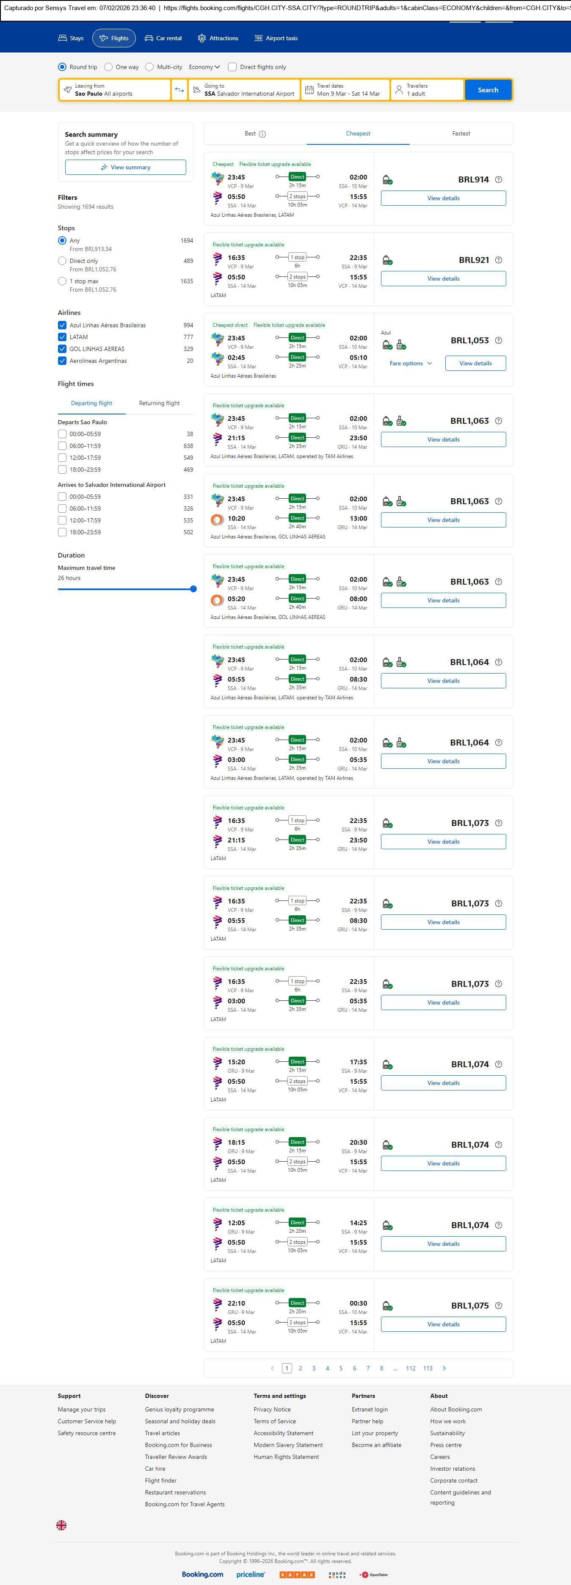Viewport: 571px width, 1585px height.
Task: Click the help icon beside BRL921 price
Action: pyautogui.click(x=498, y=260)
